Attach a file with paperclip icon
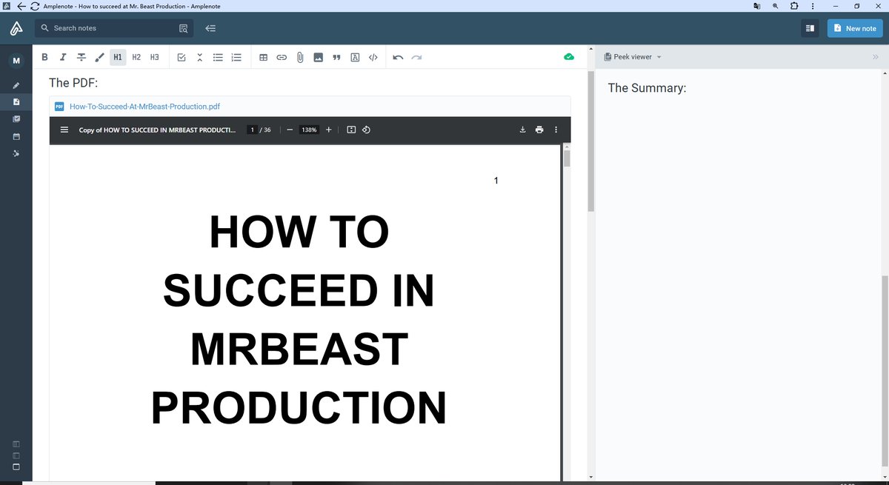889x485 pixels. pyautogui.click(x=300, y=57)
